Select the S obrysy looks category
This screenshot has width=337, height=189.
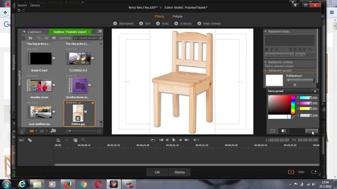(x=183, y=24)
